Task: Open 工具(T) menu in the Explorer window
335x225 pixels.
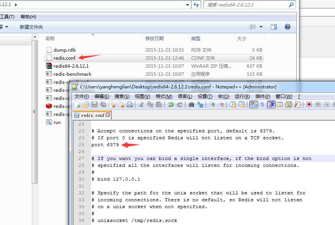Action: tap(7, 17)
